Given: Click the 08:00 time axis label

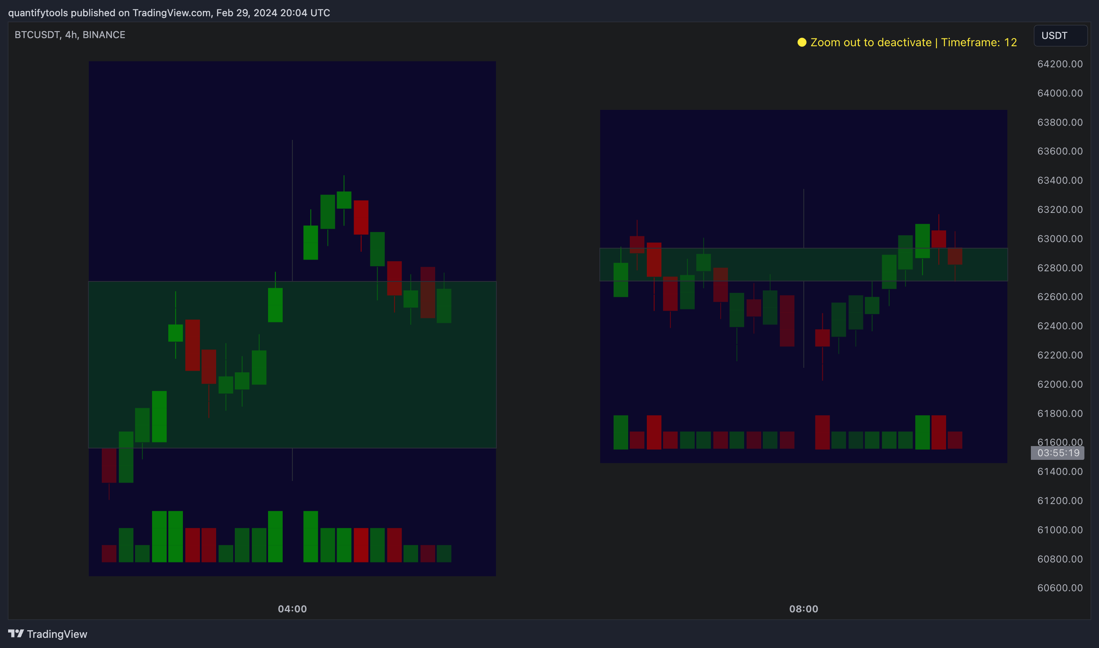Looking at the screenshot, I should point(804,609).
